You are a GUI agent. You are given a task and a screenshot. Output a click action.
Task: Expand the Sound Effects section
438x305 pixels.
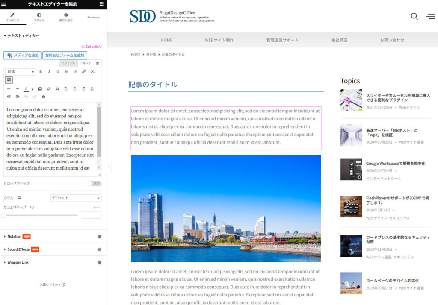(x=18, y=249)
